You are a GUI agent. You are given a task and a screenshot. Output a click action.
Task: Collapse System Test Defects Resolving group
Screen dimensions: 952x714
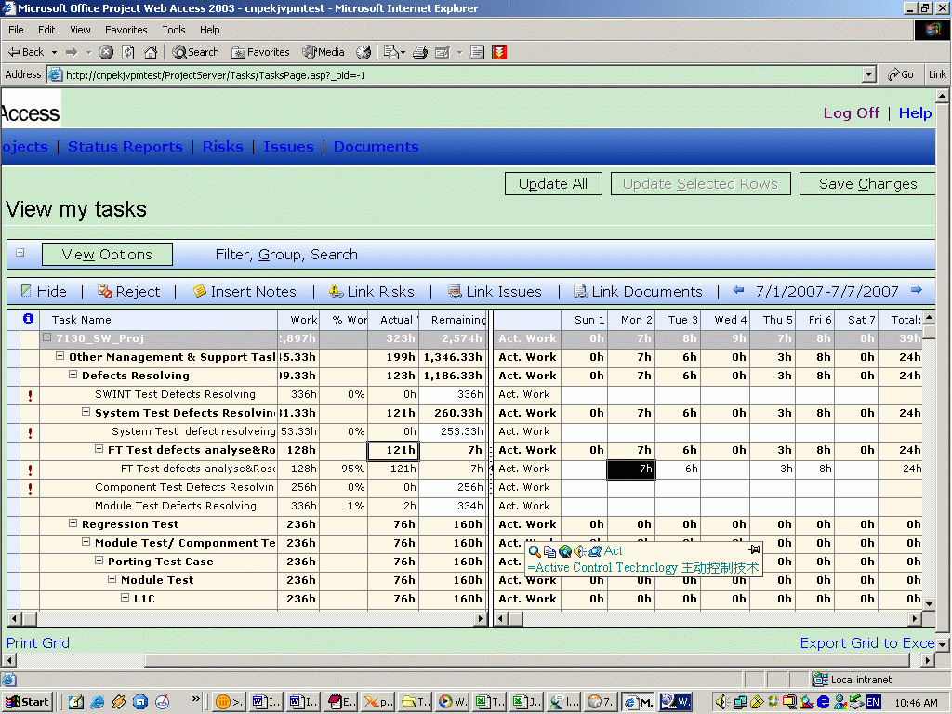(x=86, y=412)
